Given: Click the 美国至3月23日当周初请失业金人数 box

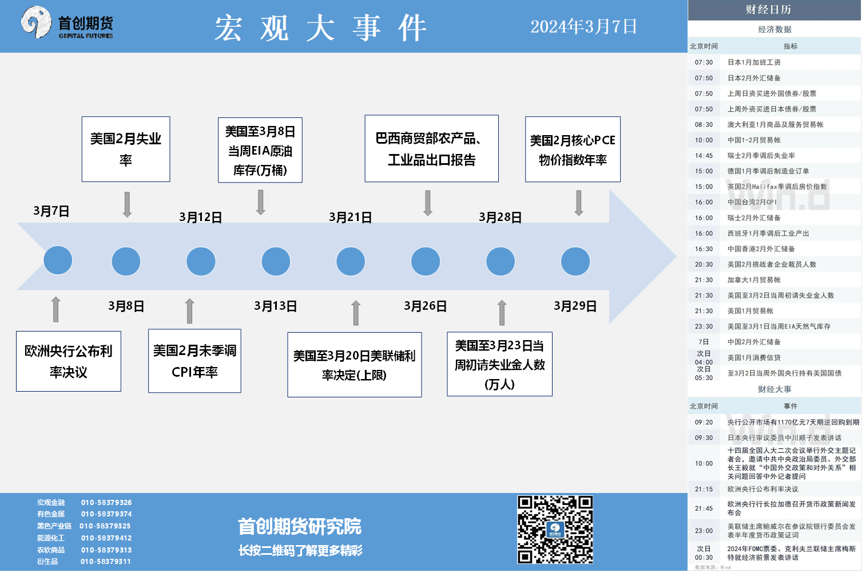Looking at the screenshot, I should (499, 364).
